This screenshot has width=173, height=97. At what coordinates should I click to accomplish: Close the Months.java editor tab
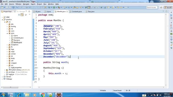click(67, 11)
